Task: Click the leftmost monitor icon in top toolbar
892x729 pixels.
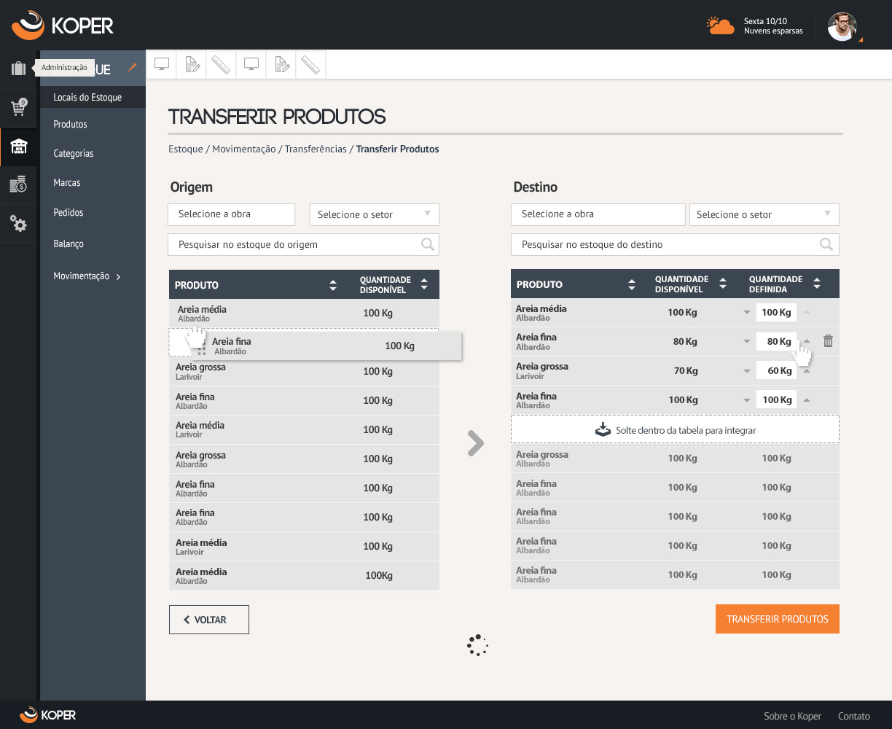Action: (x=162, y=65)
